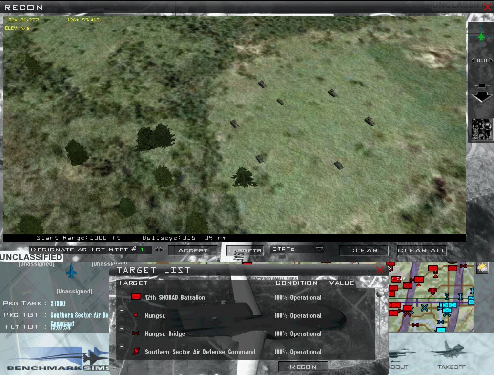Select the 12th SHORAD Battalion unit icon
Screen dimensions: 494x375
[136, 297]
